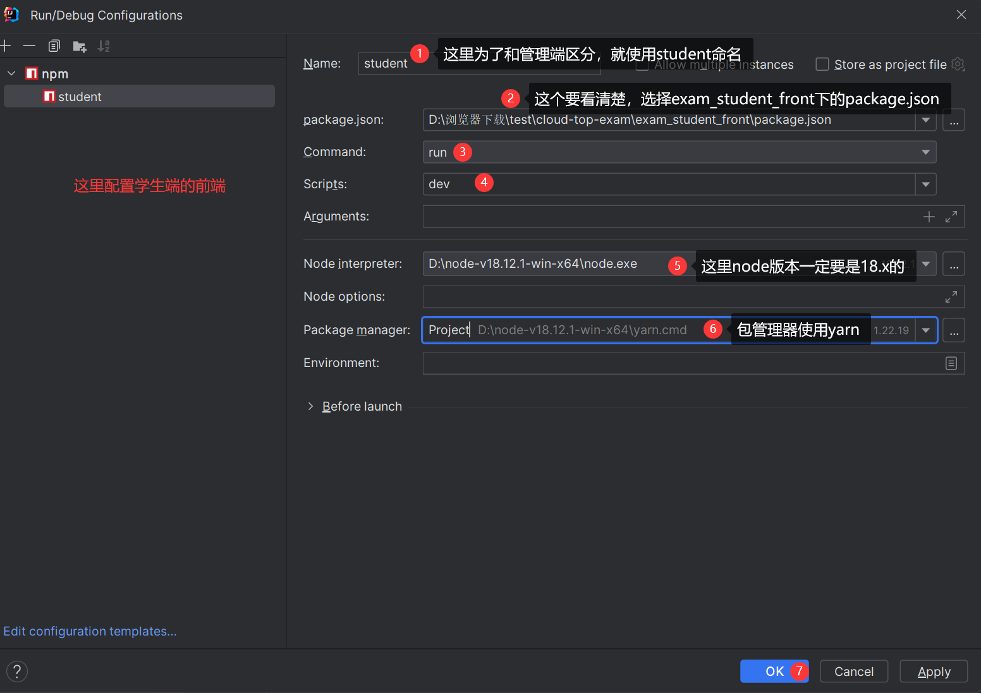This screenshot has height=693, width=981.
Task: Browse for a package manager
Action: (x=954, y=330)
